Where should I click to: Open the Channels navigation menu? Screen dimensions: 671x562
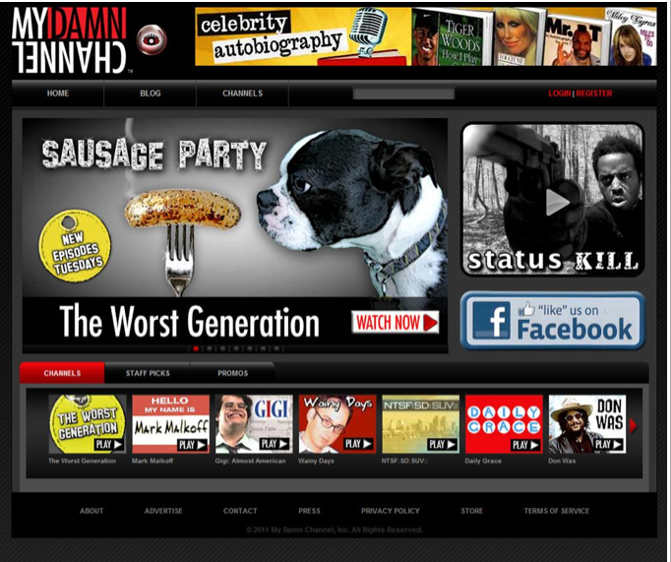[x=242, y=94]
